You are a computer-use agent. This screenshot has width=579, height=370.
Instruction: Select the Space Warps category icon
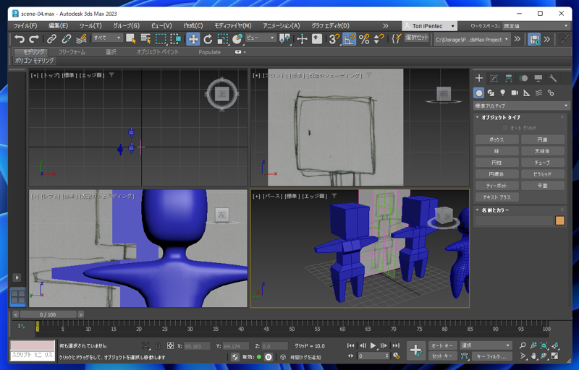[x=538, y=93]
